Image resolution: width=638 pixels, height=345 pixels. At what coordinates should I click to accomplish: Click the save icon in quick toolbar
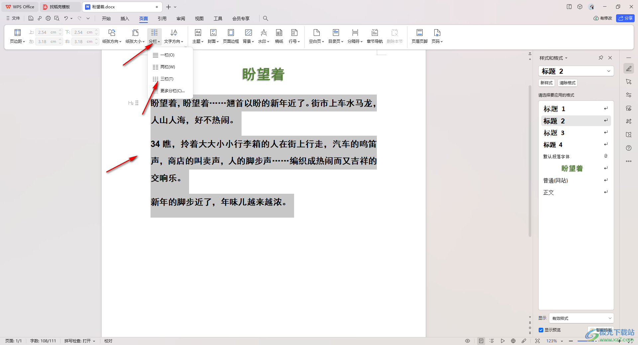(31, 18)
